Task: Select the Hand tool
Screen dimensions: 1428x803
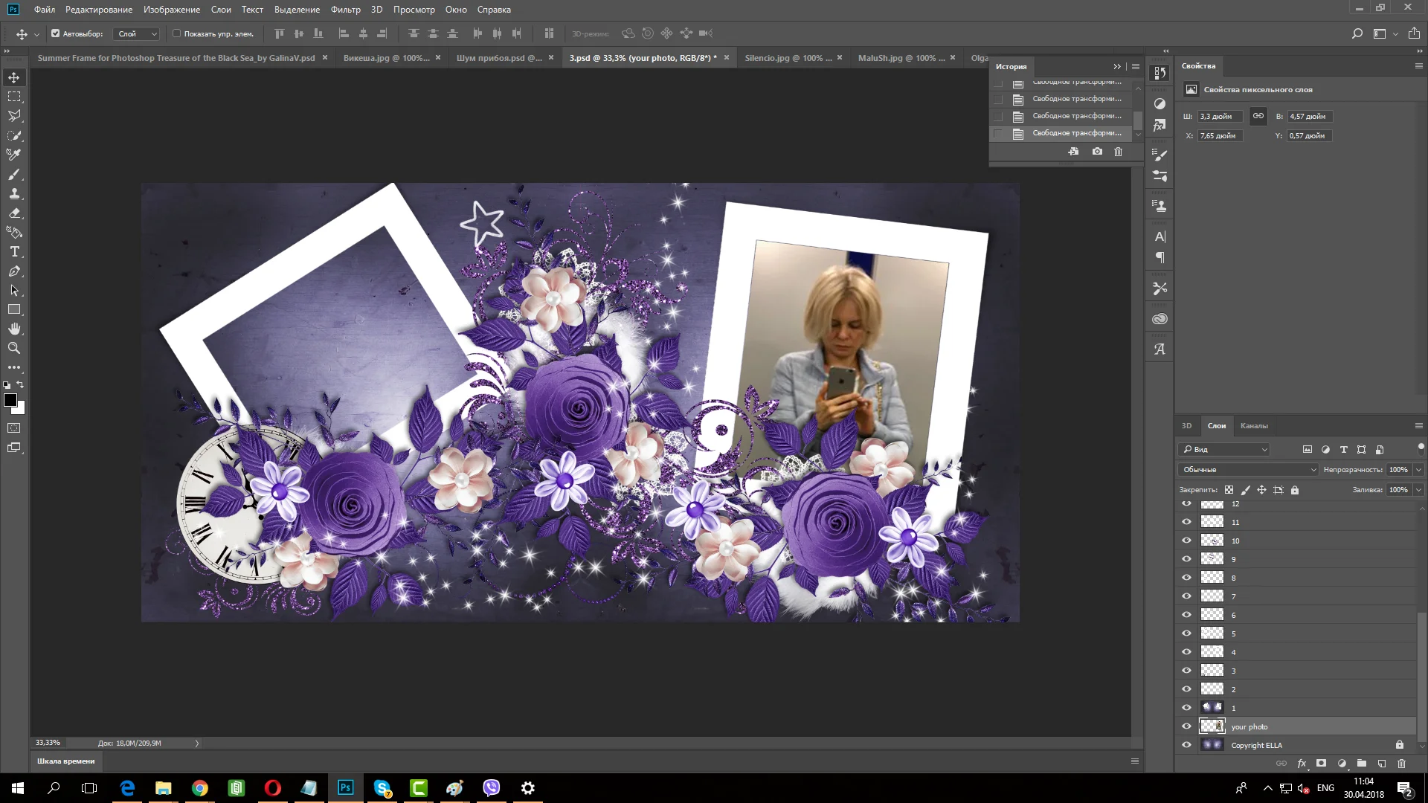Action: [x=14, y=329]
